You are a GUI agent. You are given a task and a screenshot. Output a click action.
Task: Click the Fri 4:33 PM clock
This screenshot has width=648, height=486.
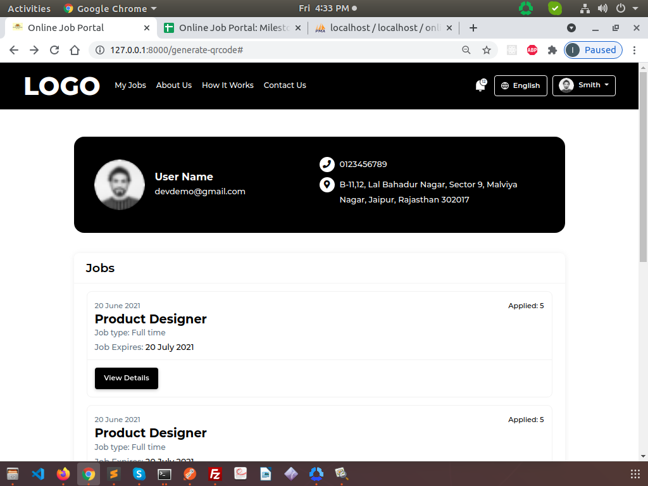click(324, 8)
